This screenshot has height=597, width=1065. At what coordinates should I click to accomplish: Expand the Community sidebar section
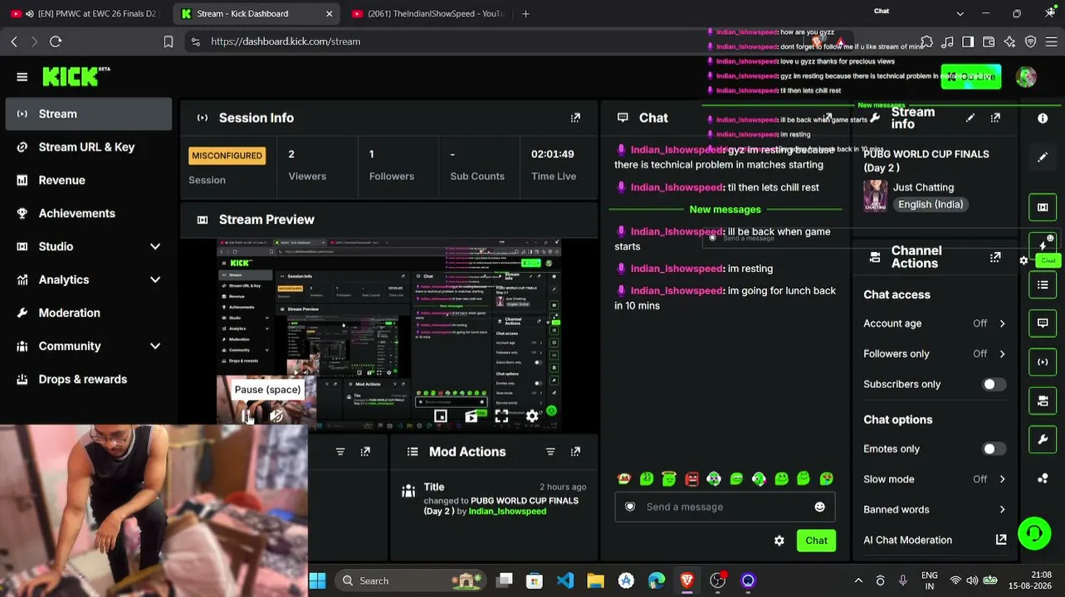[x=155, y=347]
